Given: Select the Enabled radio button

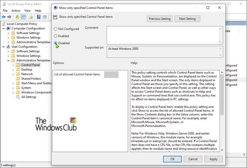Looking at the screenshot, I should (x=56, y=36).
